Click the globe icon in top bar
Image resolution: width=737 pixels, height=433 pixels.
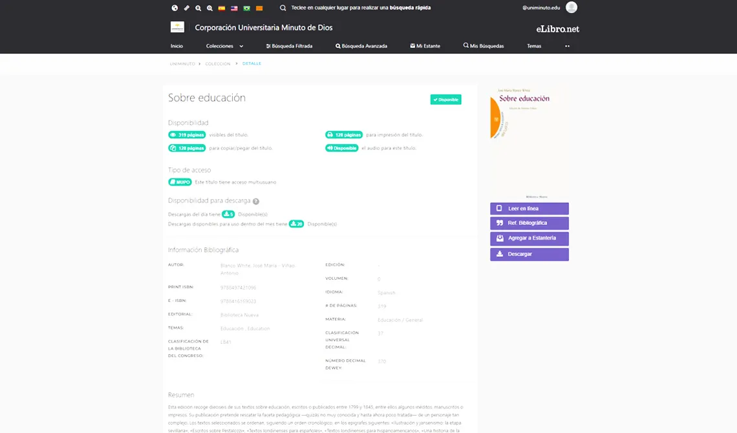pyautogui.click(x=175, y=8)
